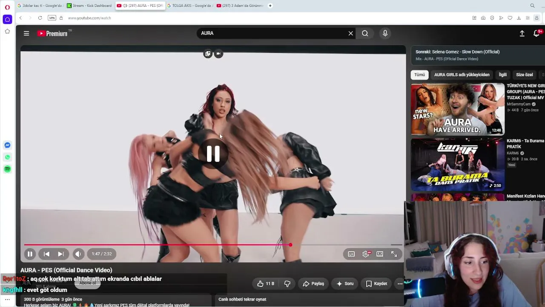The image size is (545, 307).
Task: Reload the YouTube page
Action: (40, 18)
